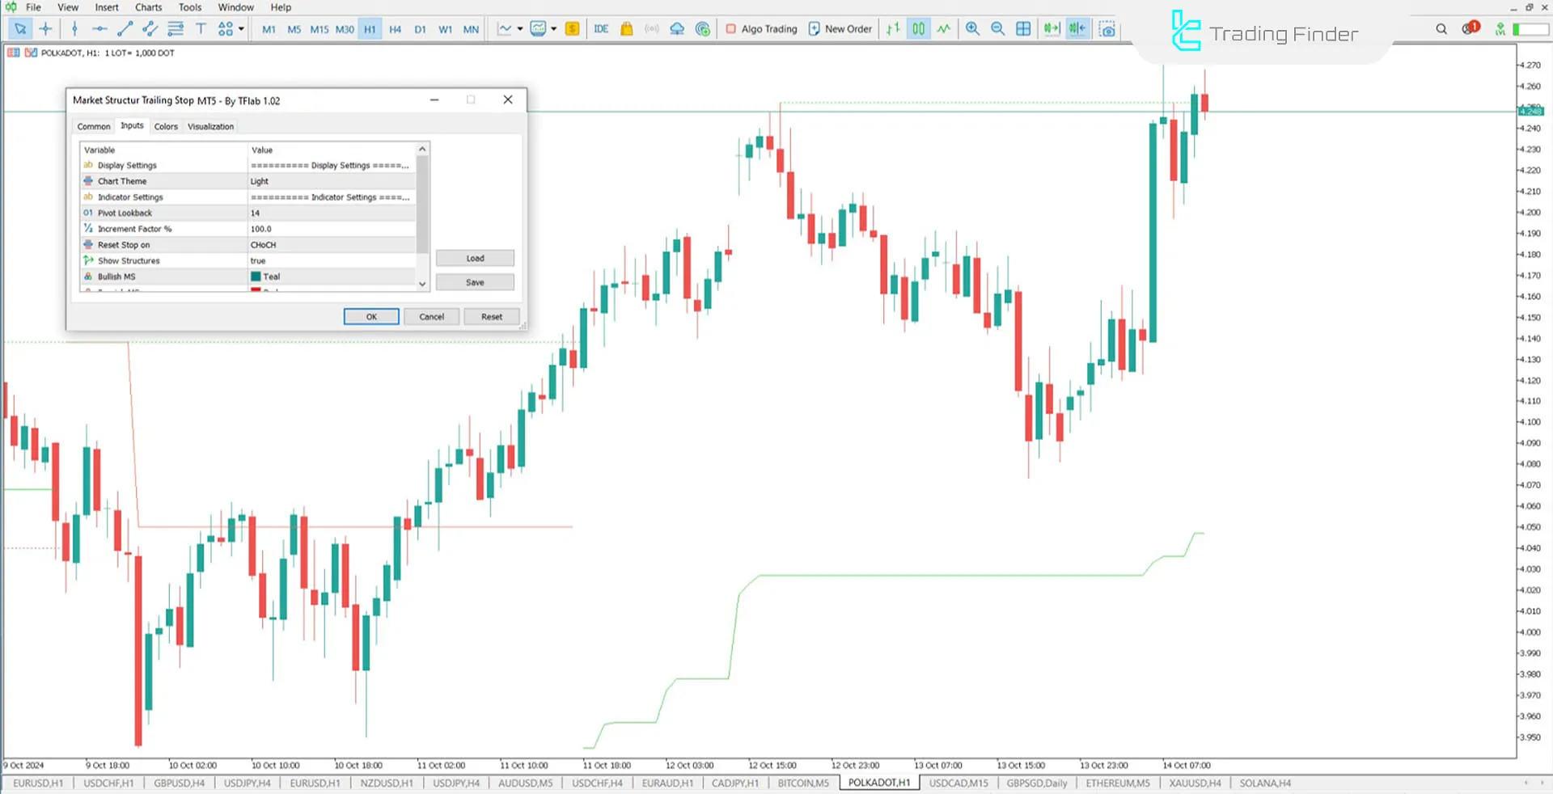
Task: Switch chart to candlestick display
Action: point(917,28)
